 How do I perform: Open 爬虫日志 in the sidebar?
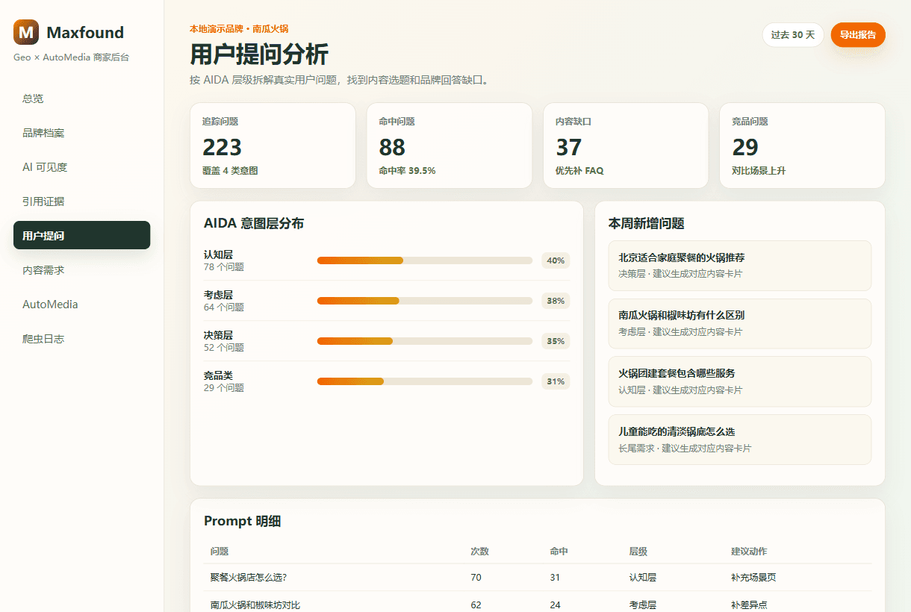click(81, 339)
